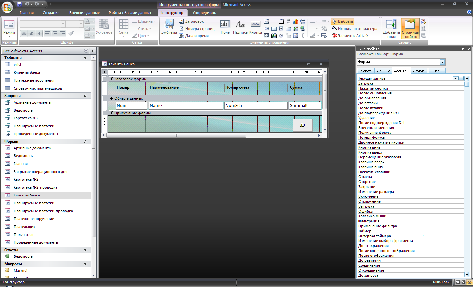The image size is (473, 287).
Task: Select the Hyperlink globe control icon
Action: tap(303, 29)
